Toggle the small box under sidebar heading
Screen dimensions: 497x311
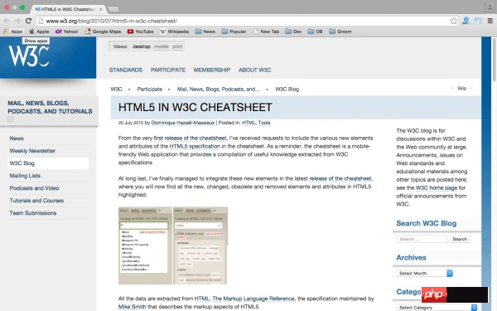pos(11,119)
